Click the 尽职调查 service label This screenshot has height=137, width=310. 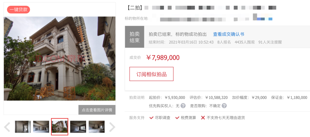163,118
